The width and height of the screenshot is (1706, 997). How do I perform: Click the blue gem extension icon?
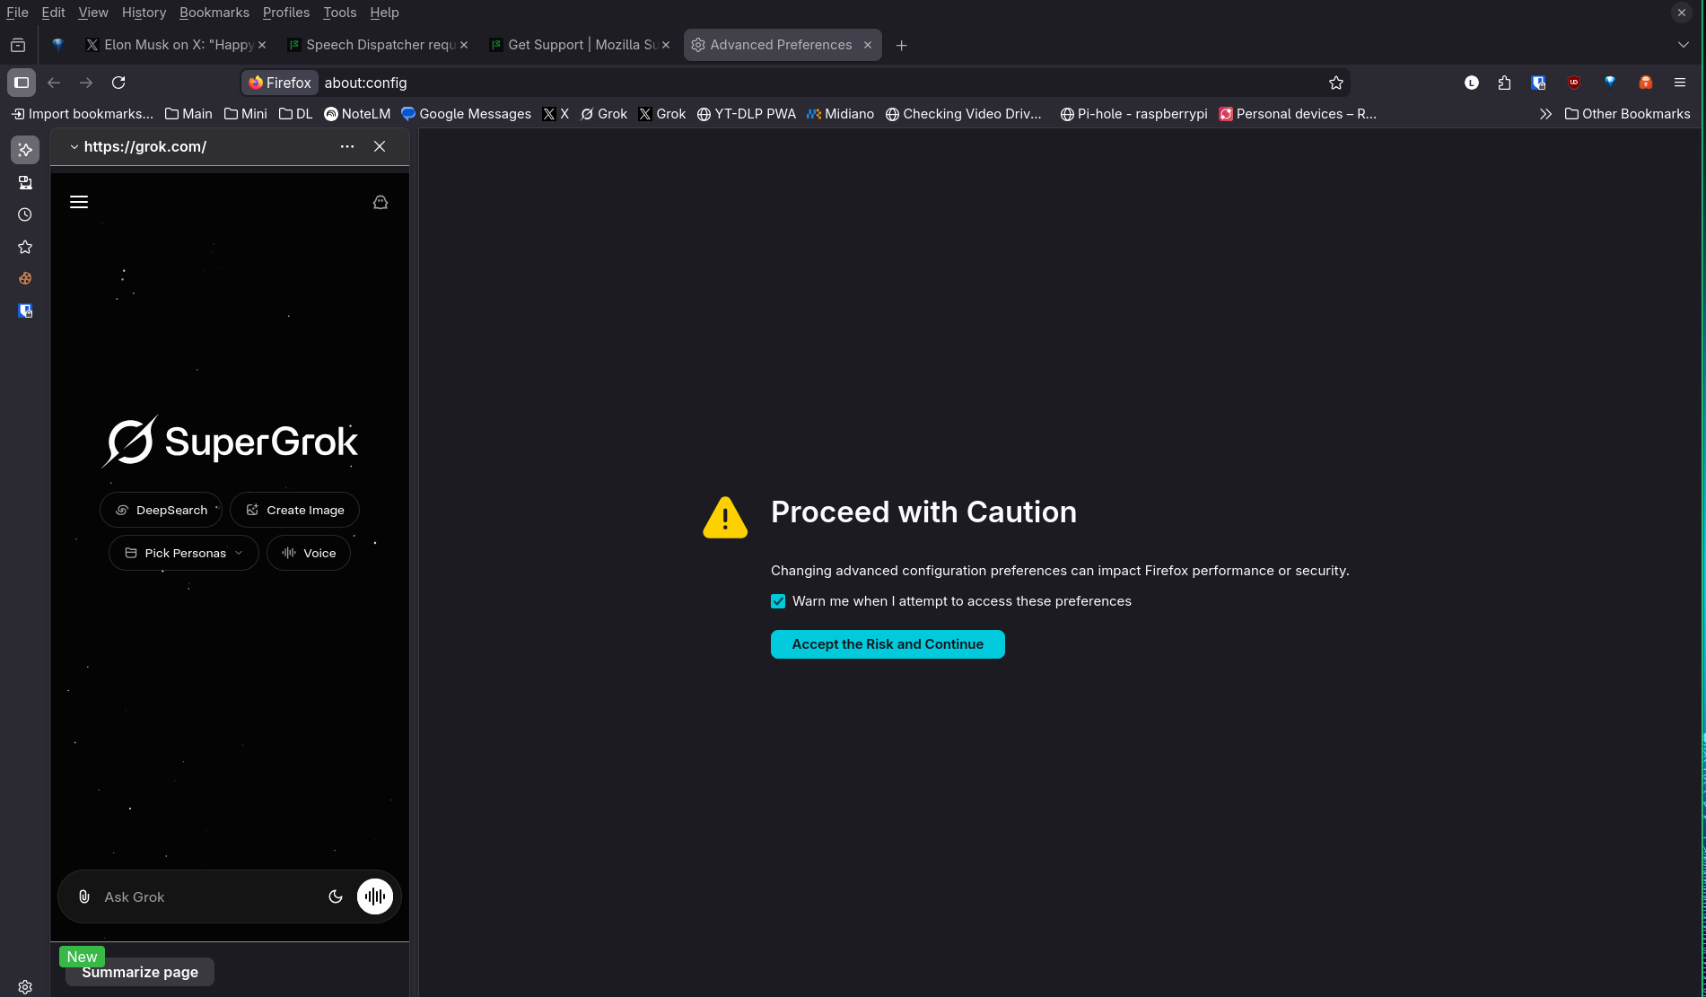click(1610, 83)
